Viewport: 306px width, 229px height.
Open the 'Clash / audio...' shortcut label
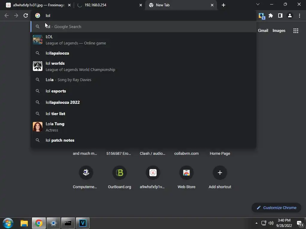[152, 154]
